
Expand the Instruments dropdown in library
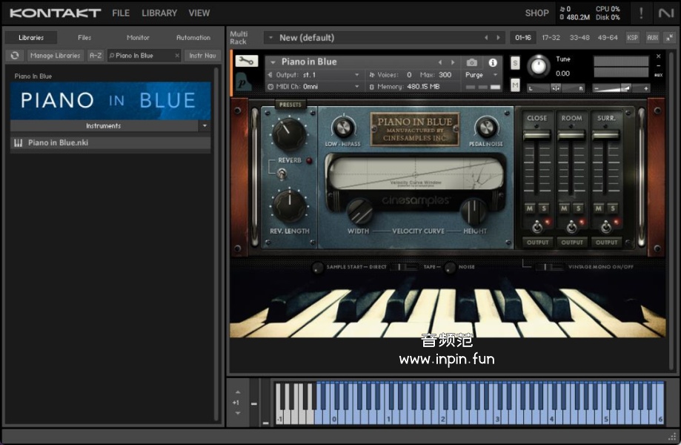click(x=205, y=126)
